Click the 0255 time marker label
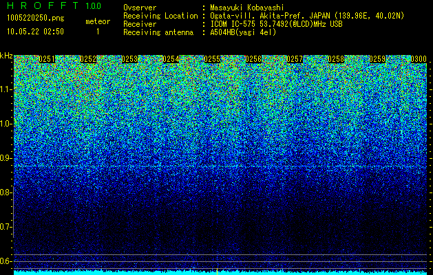 (212, 59)
